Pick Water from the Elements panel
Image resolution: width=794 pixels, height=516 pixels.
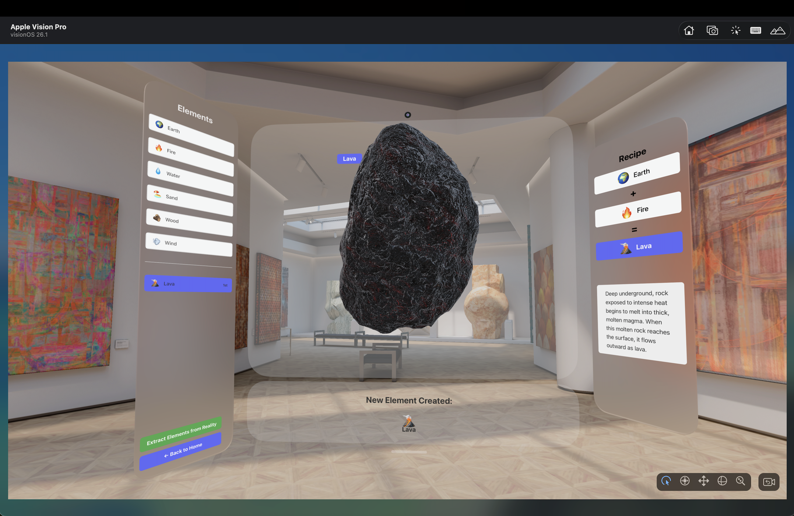click(190, 178)
